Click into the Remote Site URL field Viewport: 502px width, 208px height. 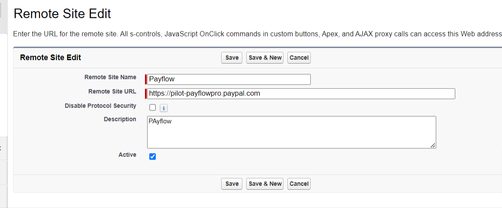coord(301,94)
